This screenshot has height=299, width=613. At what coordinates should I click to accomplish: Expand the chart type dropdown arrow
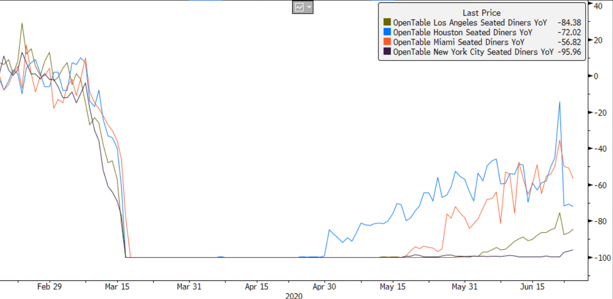[309, 7]
